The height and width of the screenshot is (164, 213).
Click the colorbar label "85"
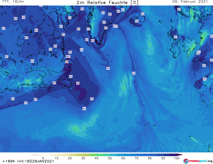150,158
